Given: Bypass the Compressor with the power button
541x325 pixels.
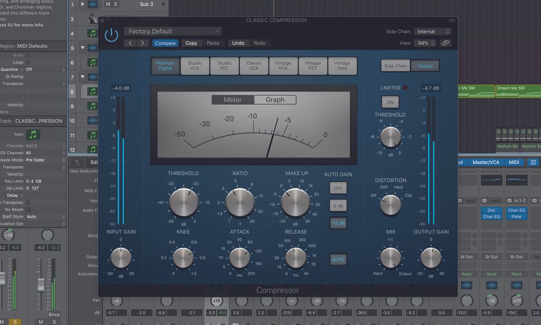Looking at the screenshot, I should [111, 33].
